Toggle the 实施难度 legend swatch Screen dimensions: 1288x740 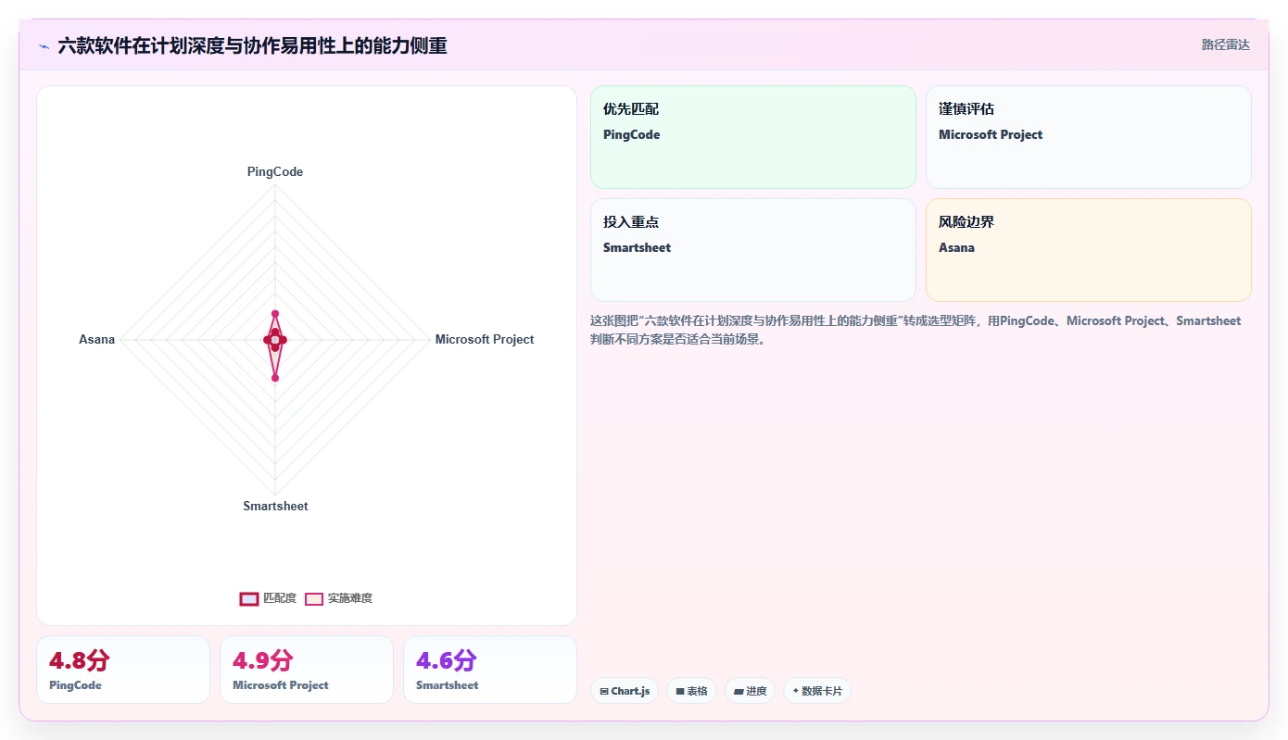314,598
